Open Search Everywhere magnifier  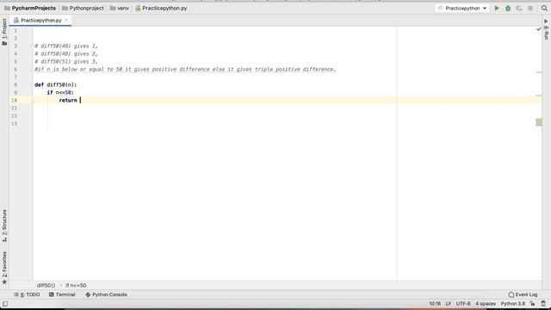544,8
